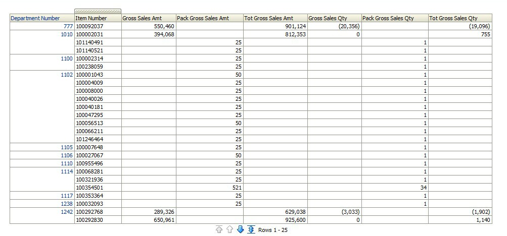Select item number 100955496
This screenshot has width=507, height=236.
tap(89, 163)
